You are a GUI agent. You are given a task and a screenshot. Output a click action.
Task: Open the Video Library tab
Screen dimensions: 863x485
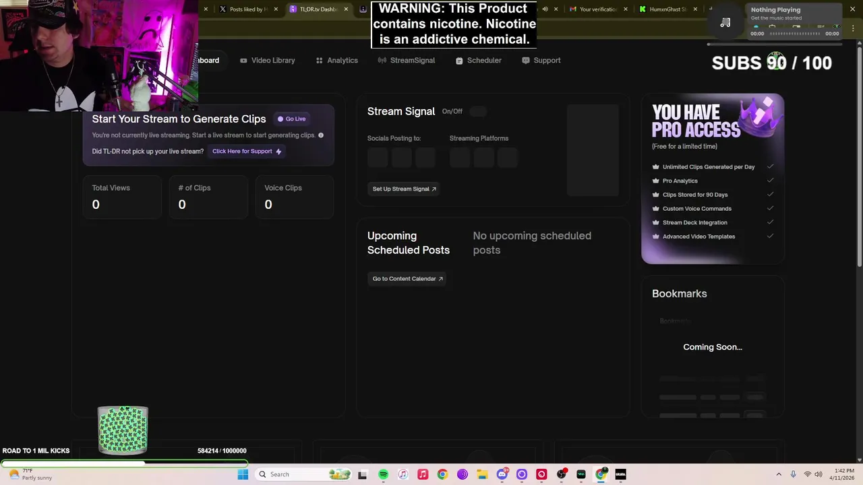tap(268, 61)
